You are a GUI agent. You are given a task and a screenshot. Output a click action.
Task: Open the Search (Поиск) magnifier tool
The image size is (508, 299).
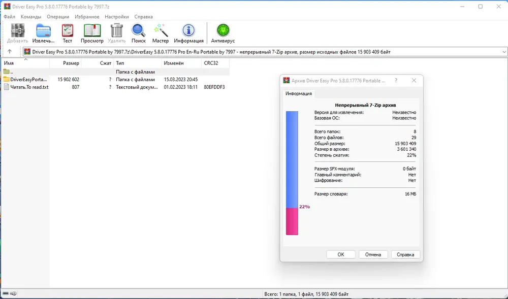pos(138,34)
